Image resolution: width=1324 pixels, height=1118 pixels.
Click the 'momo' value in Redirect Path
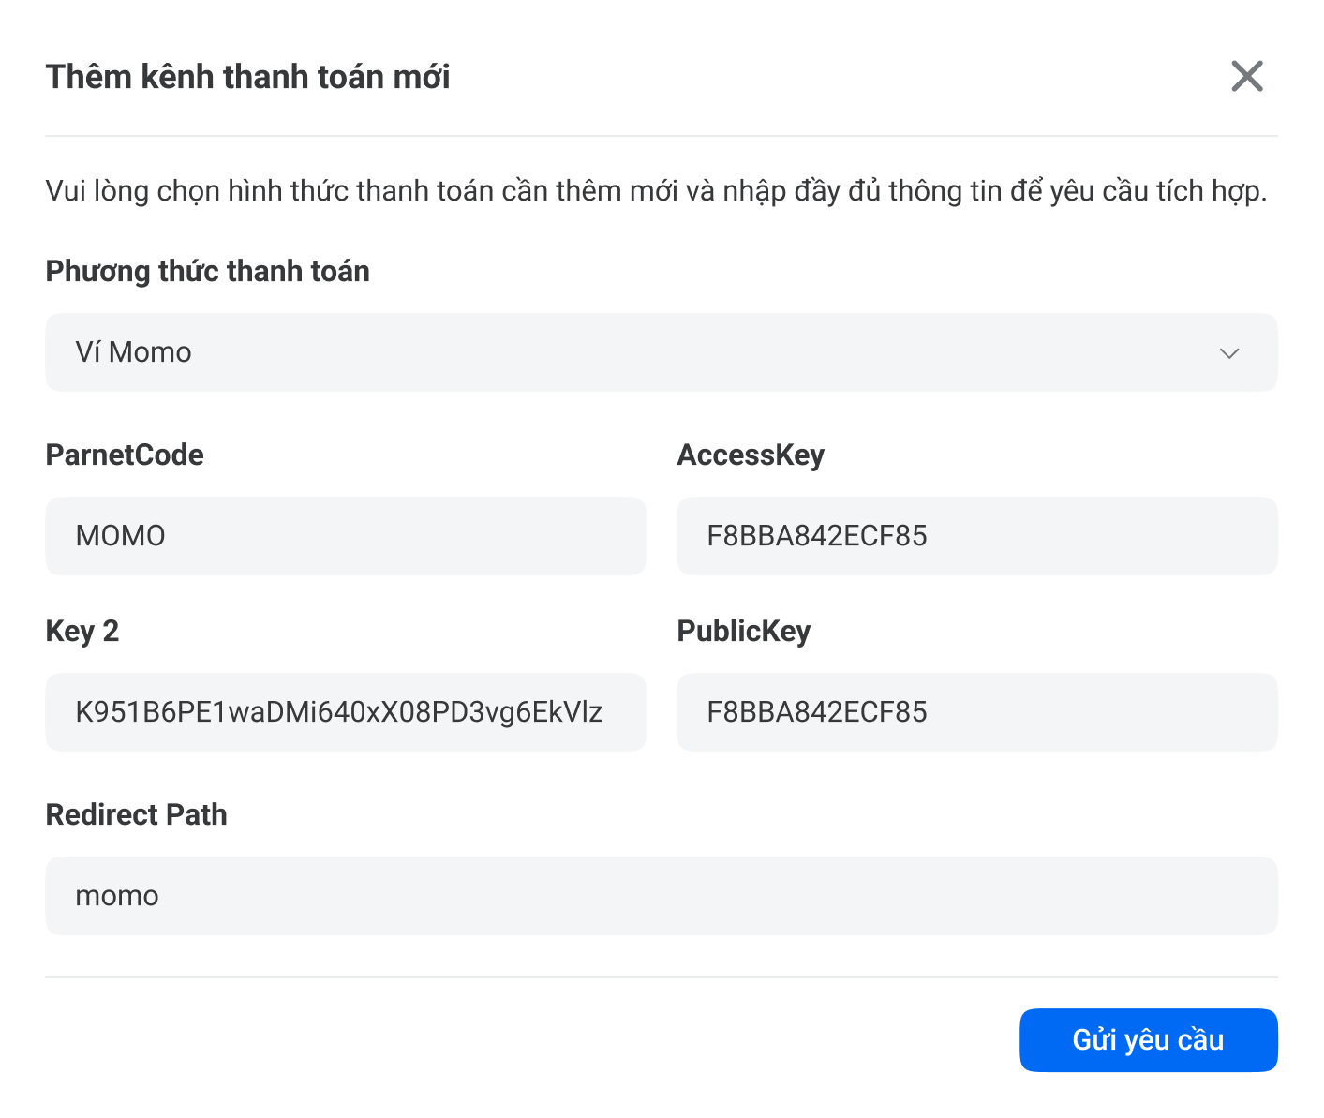click(117, 896)
